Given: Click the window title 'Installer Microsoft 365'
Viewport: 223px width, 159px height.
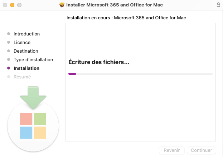Looking at the screenshot, I should [115, 5].
